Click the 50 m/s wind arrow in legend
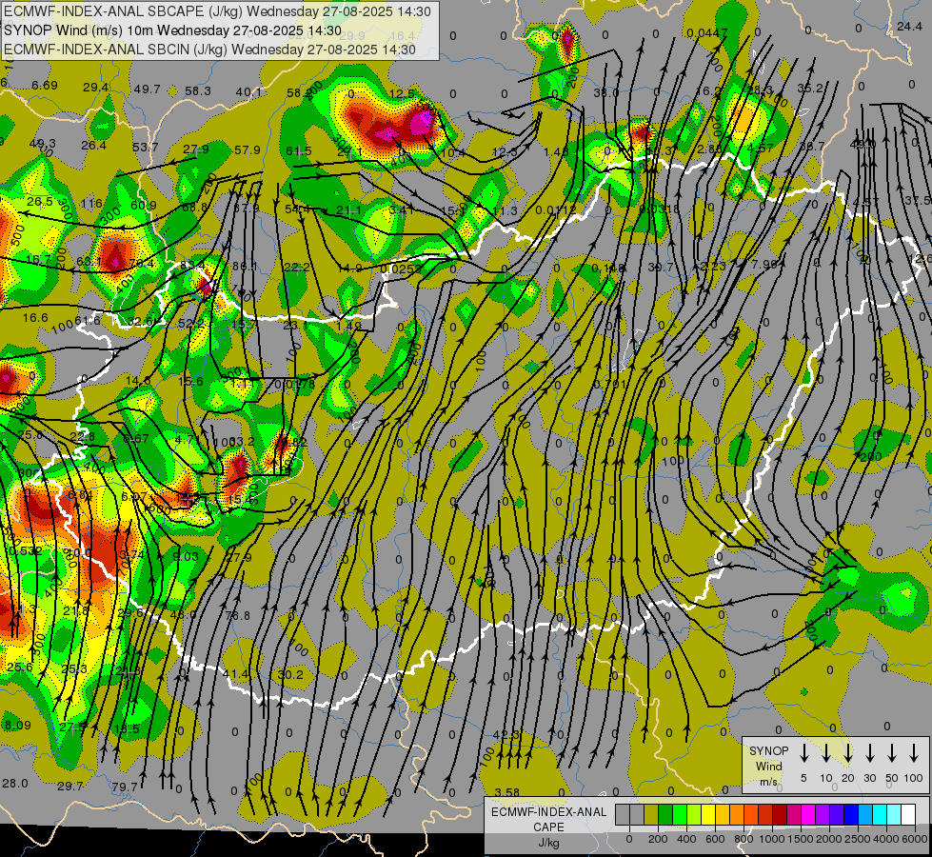 [892, 752]
